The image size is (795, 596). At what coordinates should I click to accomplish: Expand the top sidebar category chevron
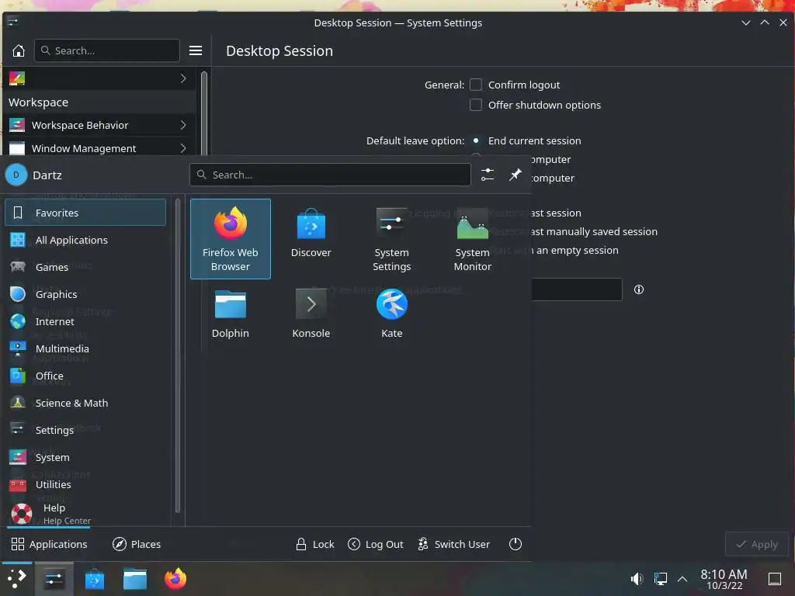(x=183, y=78)
